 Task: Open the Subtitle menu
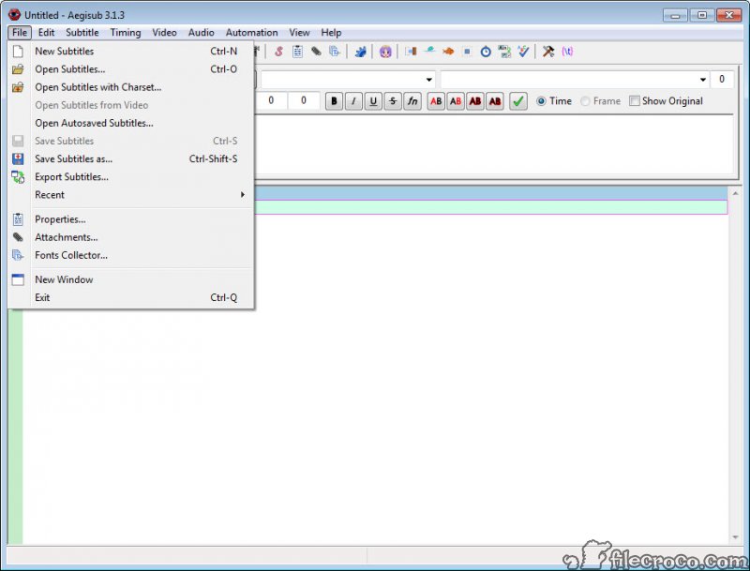[x=82, y=33]
